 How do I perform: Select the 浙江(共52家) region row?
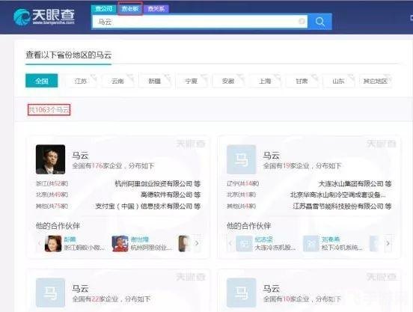pyautogui.click(x=52, y=183)
